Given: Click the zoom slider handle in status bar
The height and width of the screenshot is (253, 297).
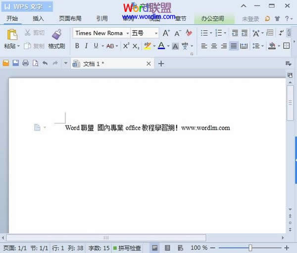Looking at the screenshot, I should 250,248.
